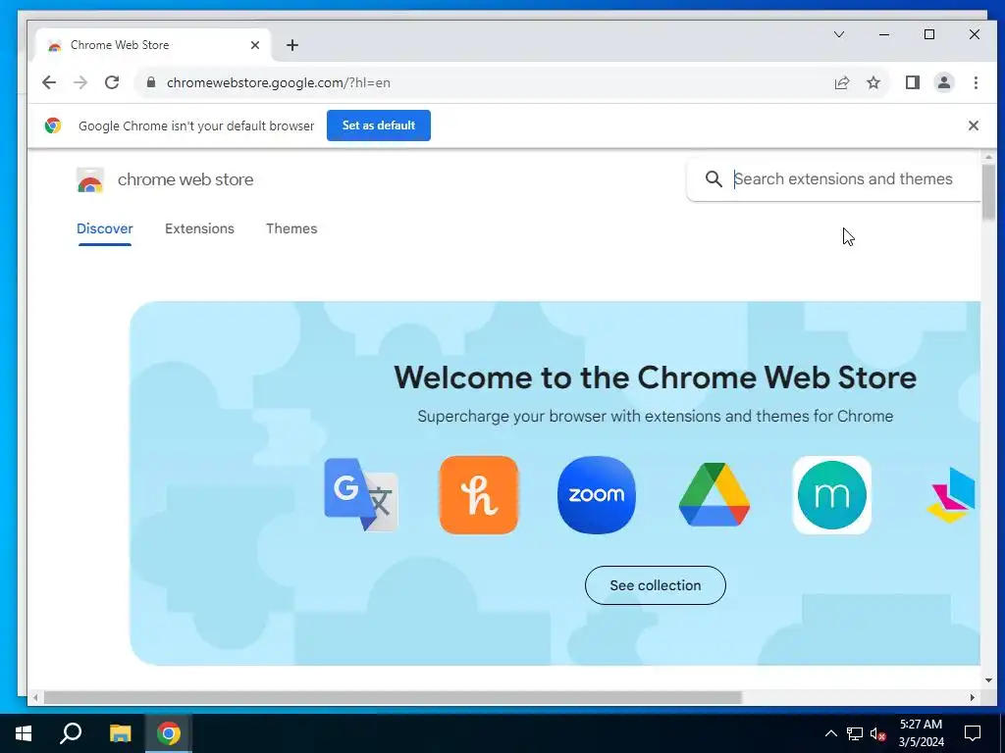
Task: Close the Chrome Web Store tab
Action: (x=255, y=45)
